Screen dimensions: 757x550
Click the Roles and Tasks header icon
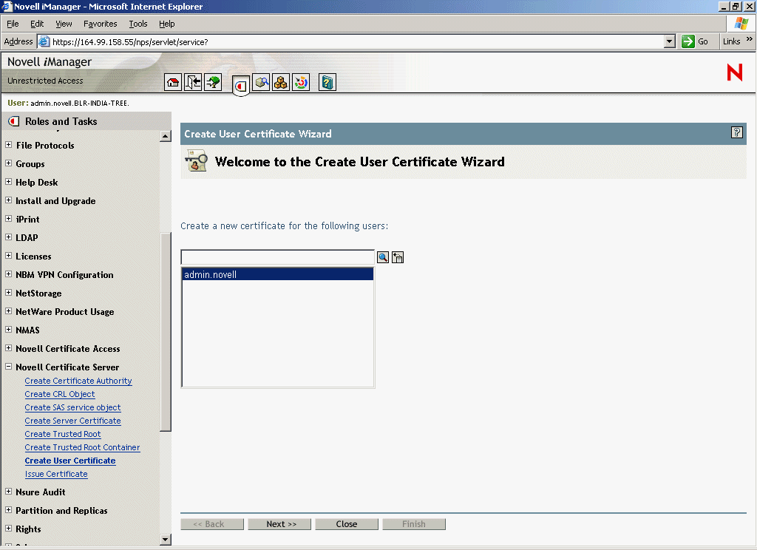[14, 121]
